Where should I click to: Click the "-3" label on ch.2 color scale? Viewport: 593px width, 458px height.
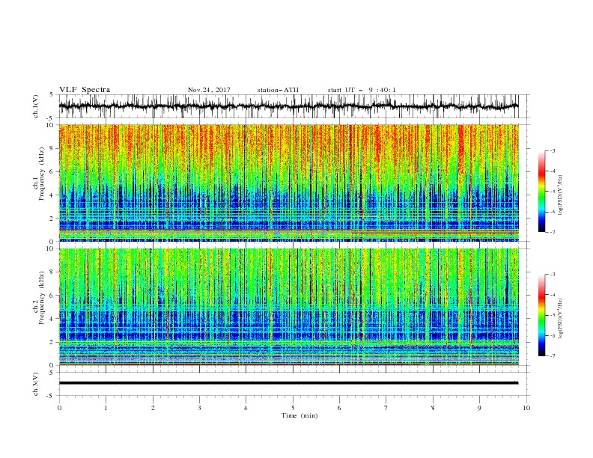[553, 275]
